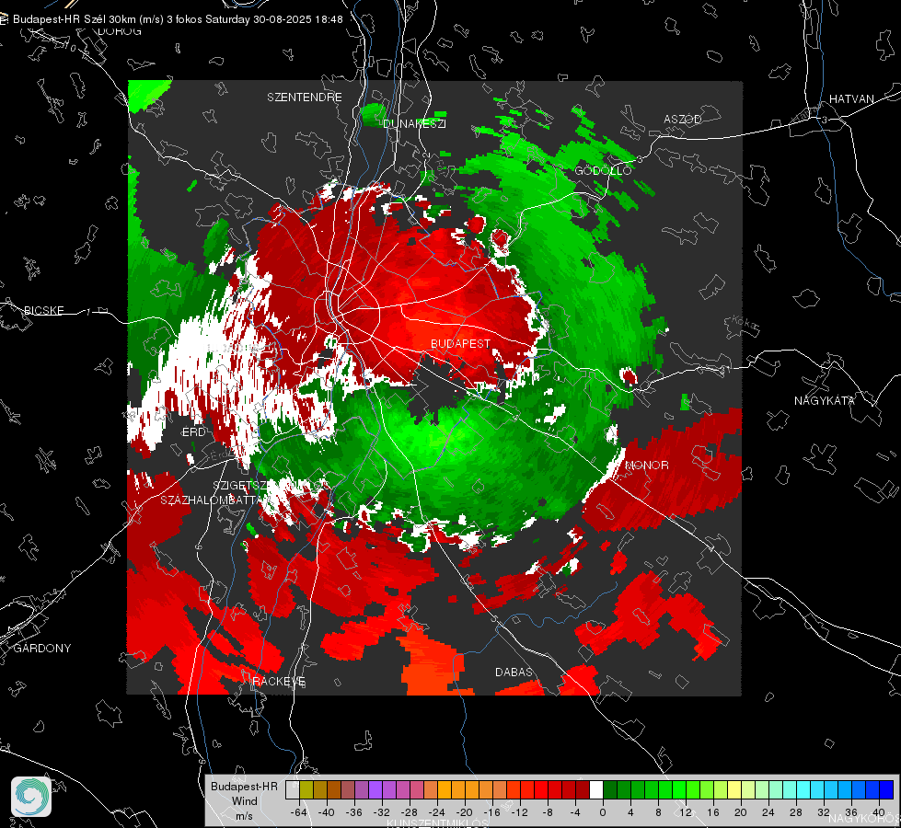The height and width of the screenshot is (828, 901).
Task: Click the -20 legend scale value
Action: click(x=464, y=813)
